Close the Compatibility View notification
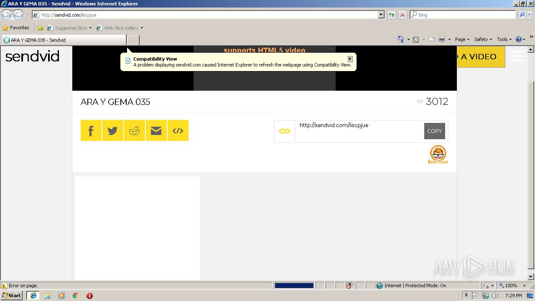535x301 pixels. click(x=350, y=59)
